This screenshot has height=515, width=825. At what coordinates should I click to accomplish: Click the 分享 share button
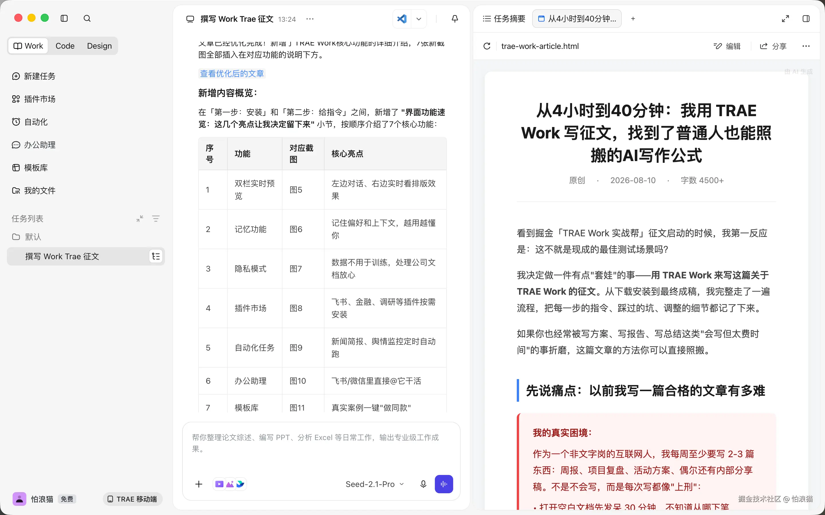point(773,46)
